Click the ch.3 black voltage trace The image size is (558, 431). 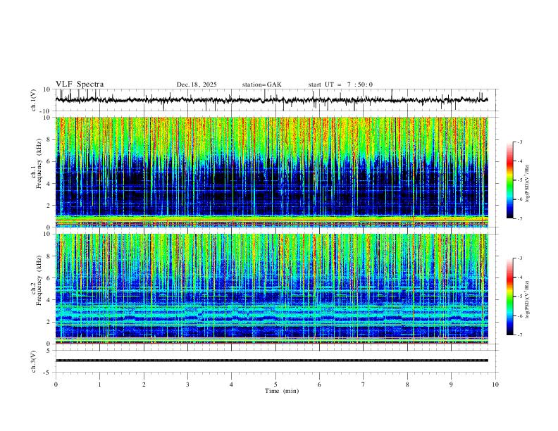tap(272, 361)
